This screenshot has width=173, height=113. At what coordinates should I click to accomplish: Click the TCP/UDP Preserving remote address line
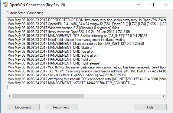(x=87, y=71)
